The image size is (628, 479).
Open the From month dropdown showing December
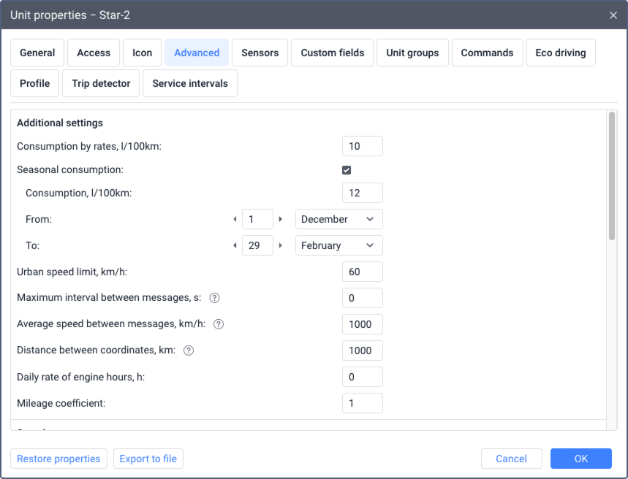[x=338, y=219]
